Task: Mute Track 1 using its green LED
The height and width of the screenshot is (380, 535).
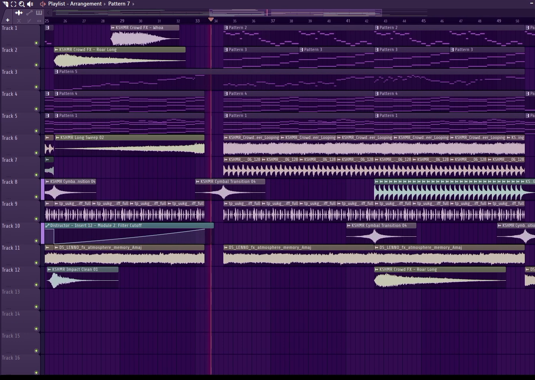Action: point(36,43)
